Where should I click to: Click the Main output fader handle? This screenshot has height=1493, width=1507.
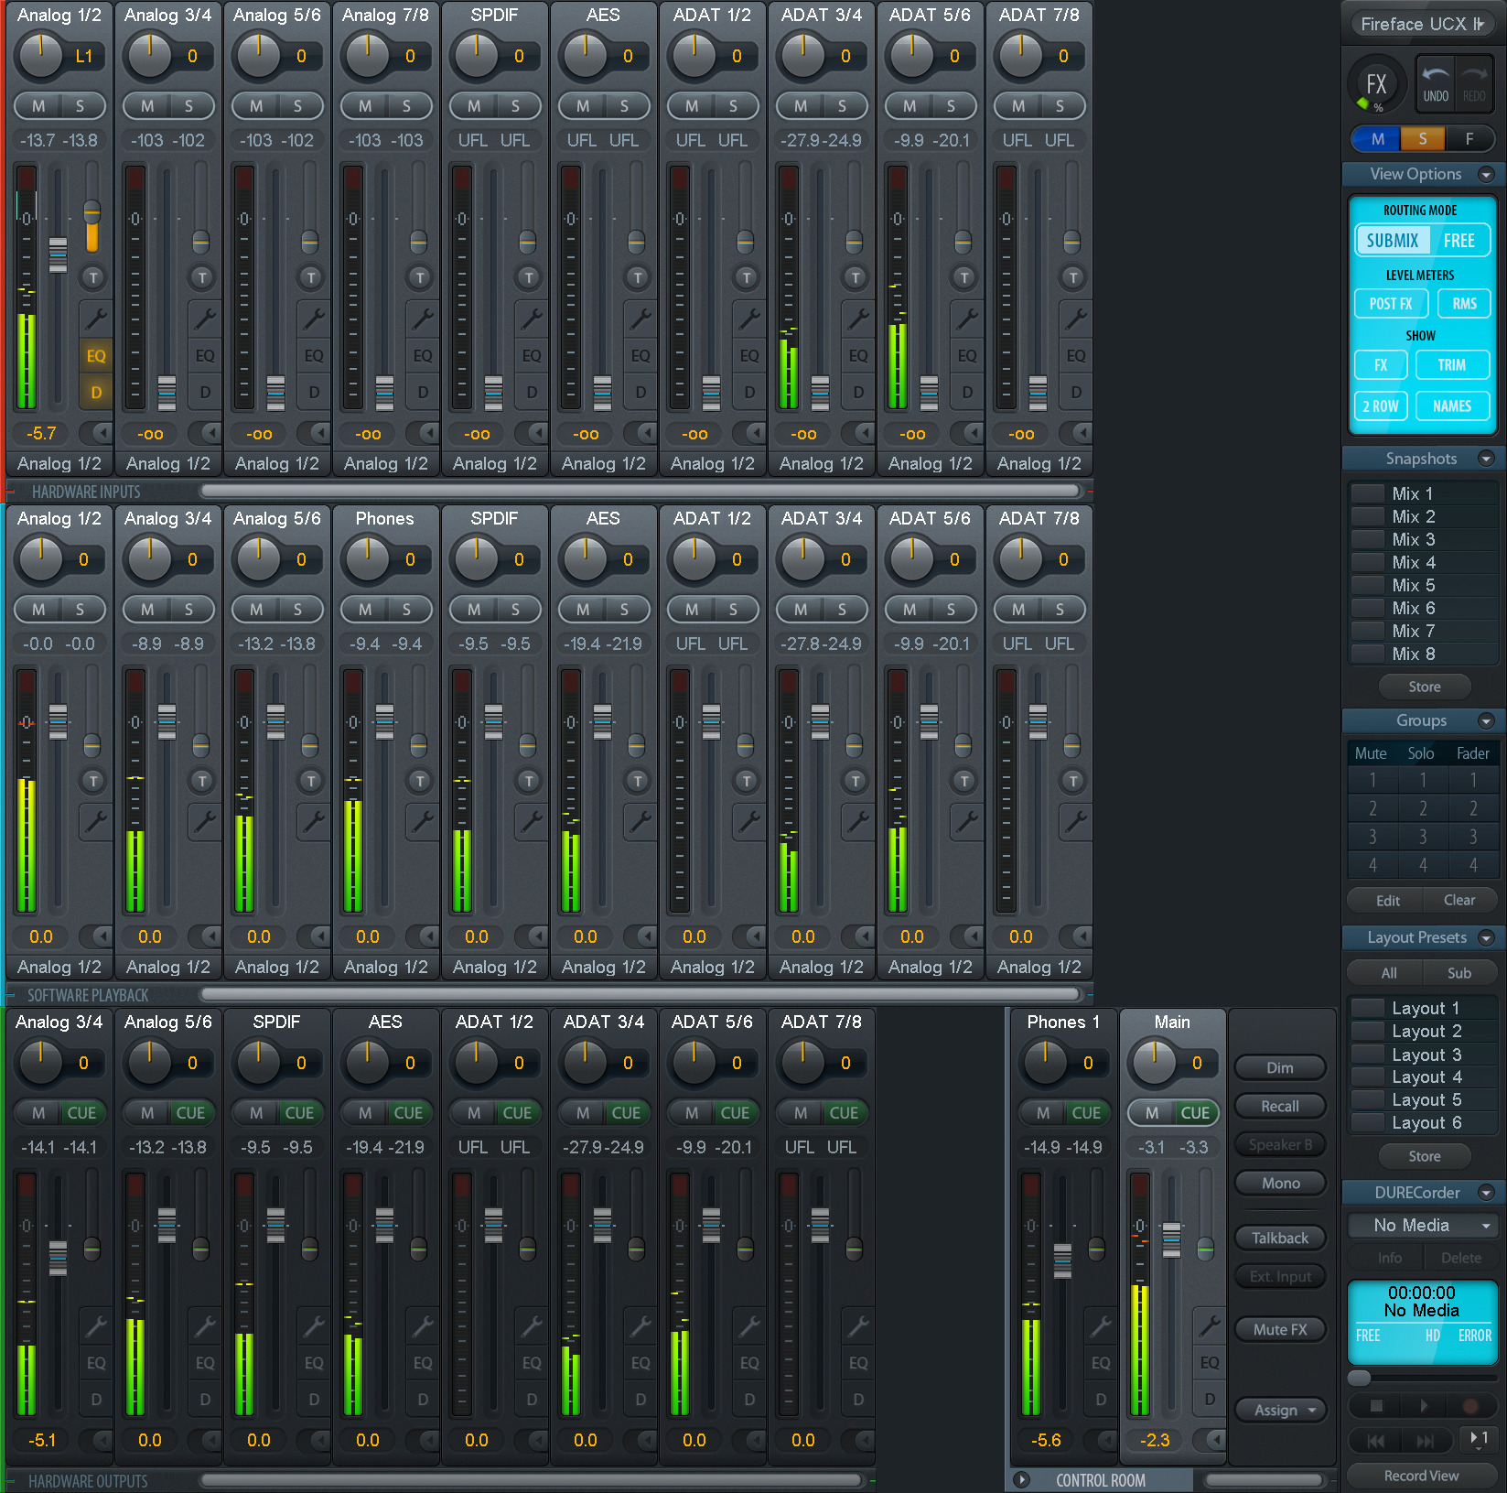click(1171, 1239)
